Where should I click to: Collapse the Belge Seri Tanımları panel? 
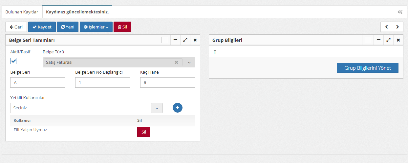(x=175, y=40)
